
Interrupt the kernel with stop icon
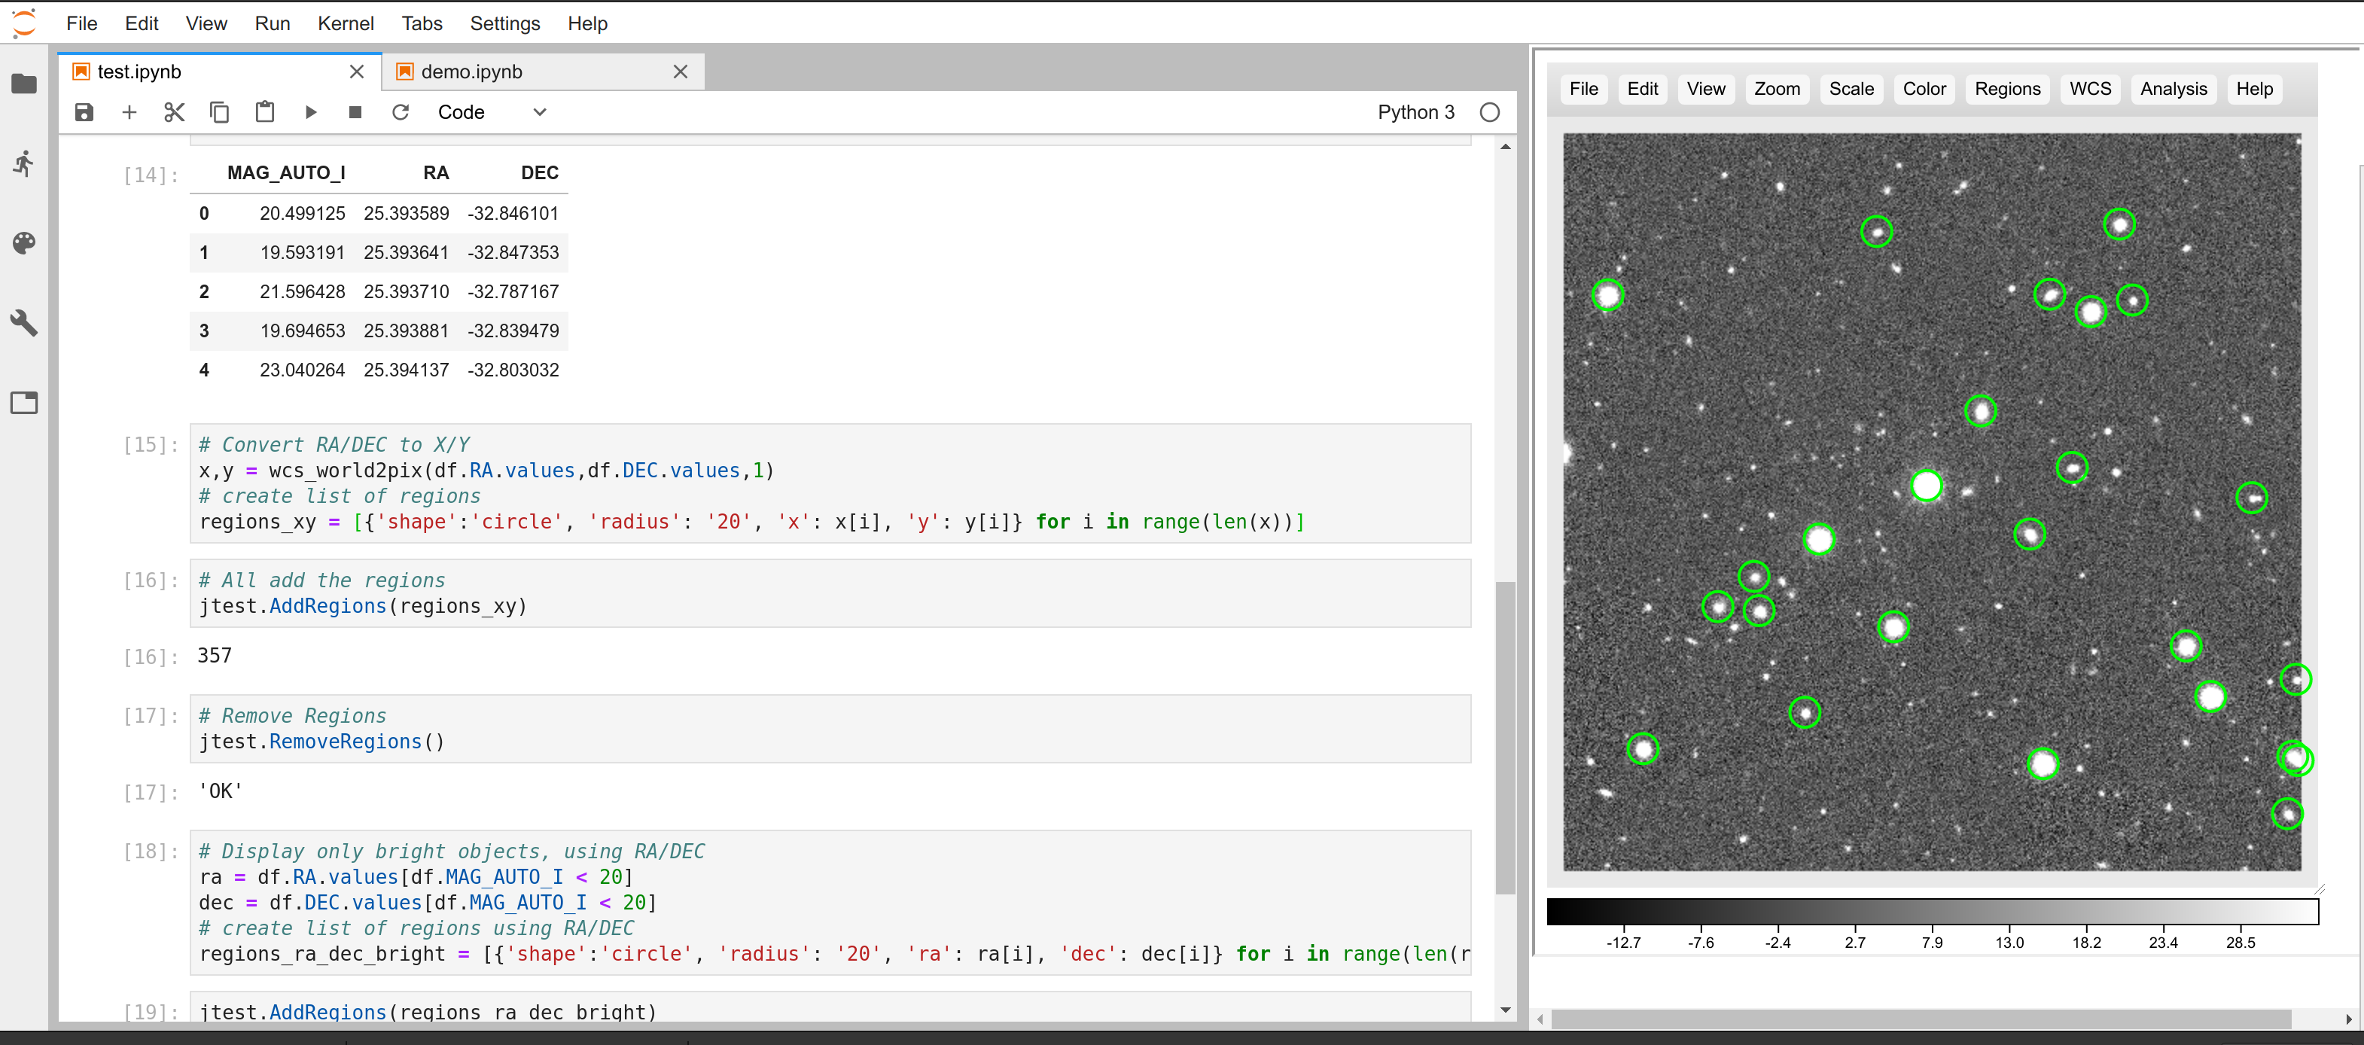(355, 112)
